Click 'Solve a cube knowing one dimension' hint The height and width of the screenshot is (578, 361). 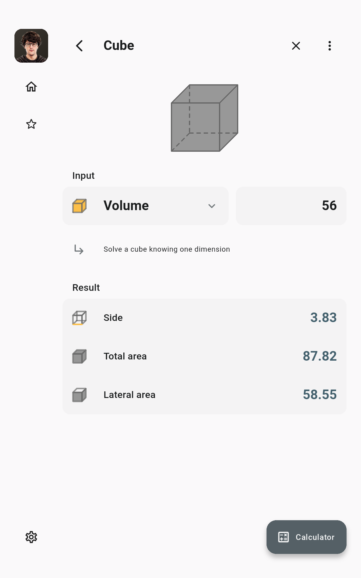[x=167, y=249]
